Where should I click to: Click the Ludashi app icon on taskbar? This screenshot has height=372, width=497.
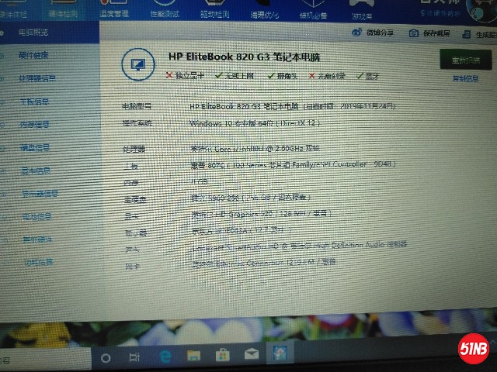(x=280, y=353)
